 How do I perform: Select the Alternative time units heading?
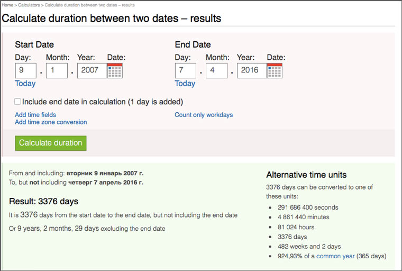click(306, 175)
